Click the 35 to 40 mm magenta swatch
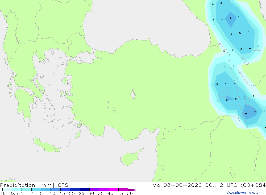Viewport: 266px width, 195px height. (104, 190)
